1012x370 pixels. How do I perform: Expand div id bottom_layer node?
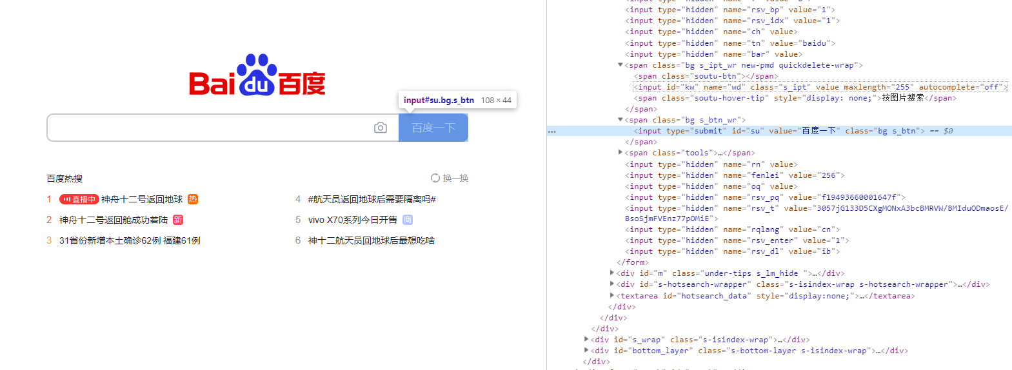click(x=586, y=351)
